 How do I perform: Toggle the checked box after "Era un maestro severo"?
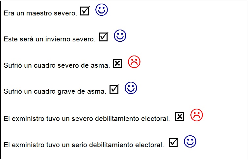coord(85,11)
